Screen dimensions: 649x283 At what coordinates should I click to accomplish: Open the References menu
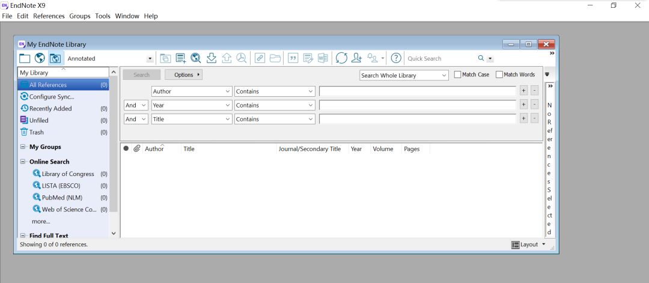(x=49, y=16)
